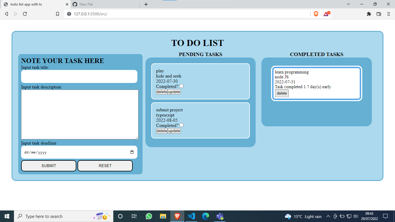Image resolution: width=395 pixels, height=222 pixels.
Task: Focus the task title input field
Action: pyautogui.click(x=79, y=76)
